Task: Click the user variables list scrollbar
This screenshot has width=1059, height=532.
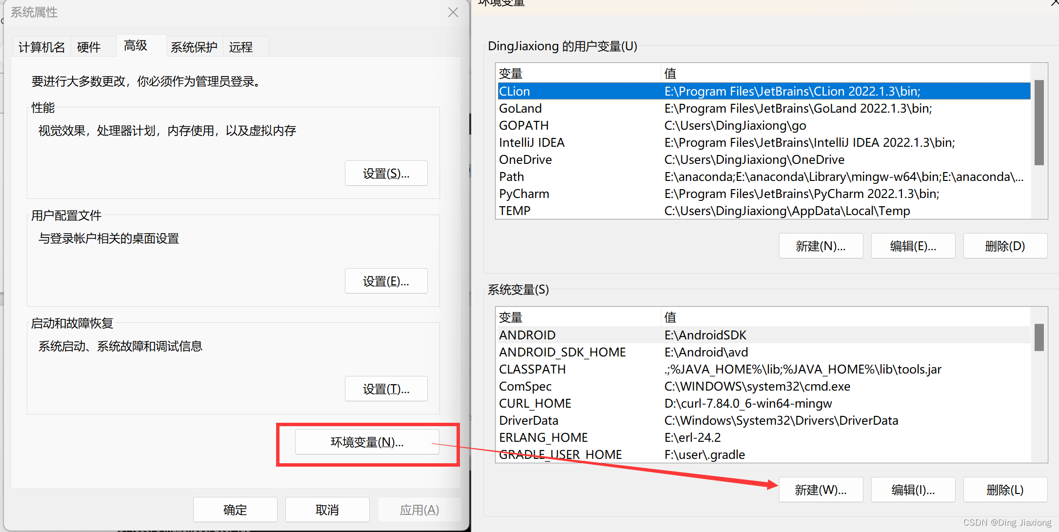Action: [1039, 123]
